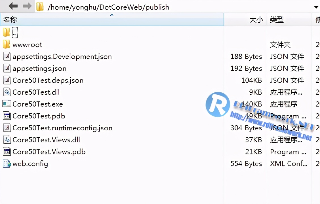The width and height of the screenshot is (320, 204).
Task: Click the appsettings.json file icon
Action: 7,68
